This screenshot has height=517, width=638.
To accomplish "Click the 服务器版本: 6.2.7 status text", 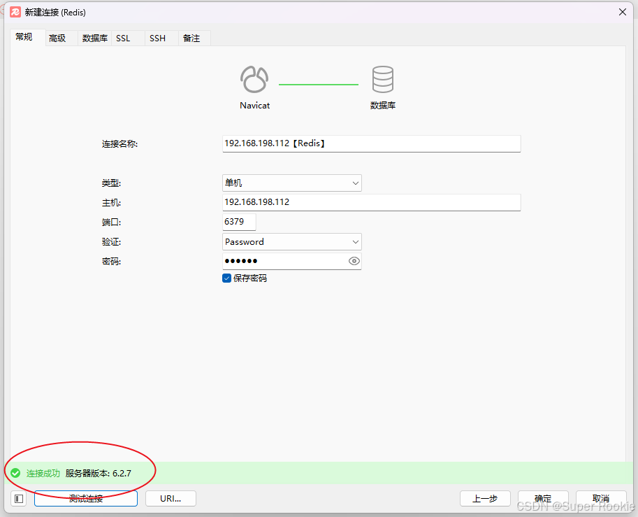I will (98, 474).
